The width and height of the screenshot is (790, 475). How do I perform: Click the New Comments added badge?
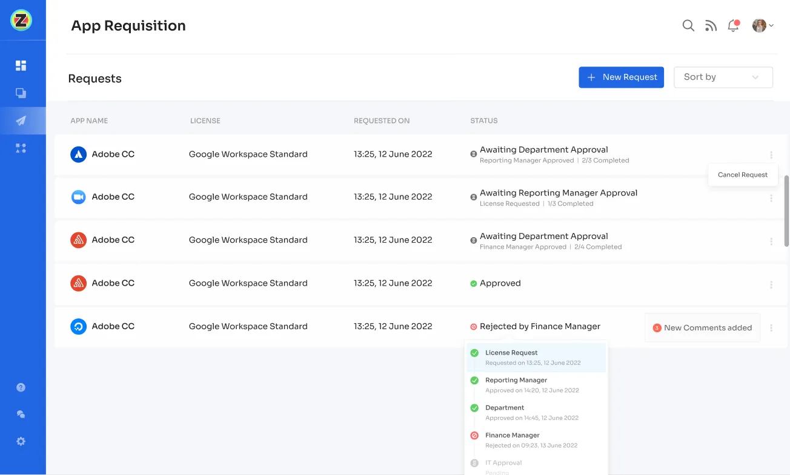702,328
